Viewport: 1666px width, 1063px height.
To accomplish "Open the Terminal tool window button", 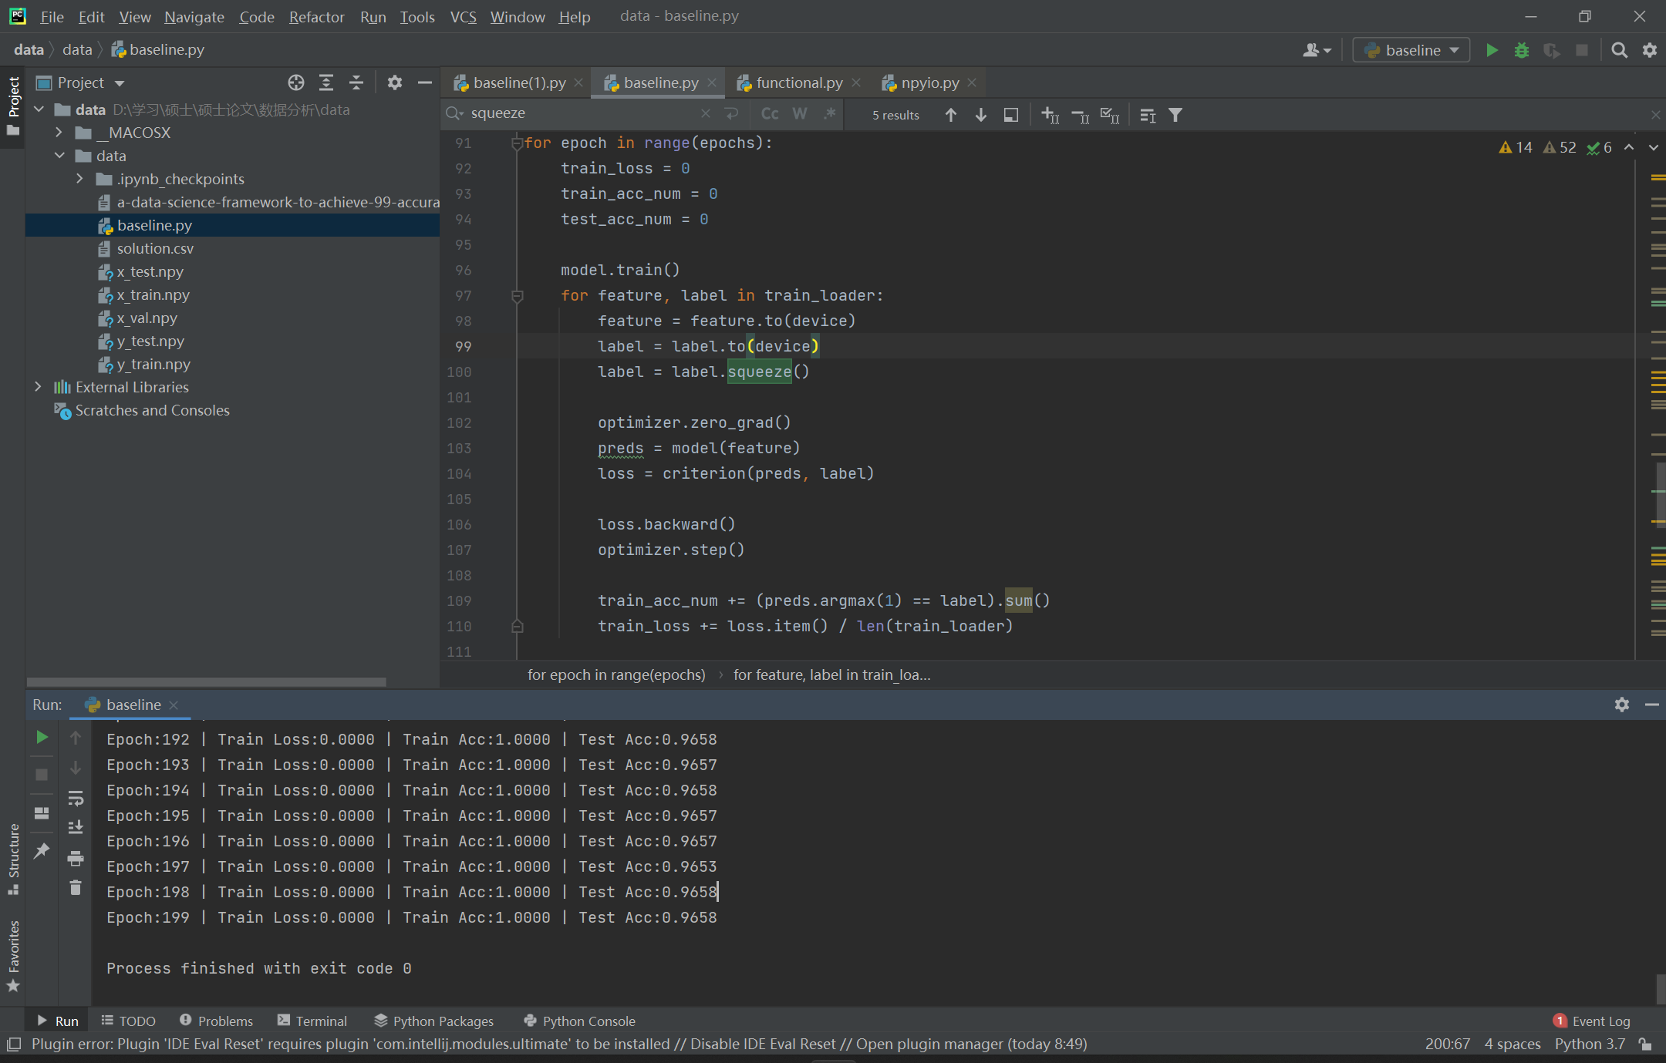I will 312,1021.
